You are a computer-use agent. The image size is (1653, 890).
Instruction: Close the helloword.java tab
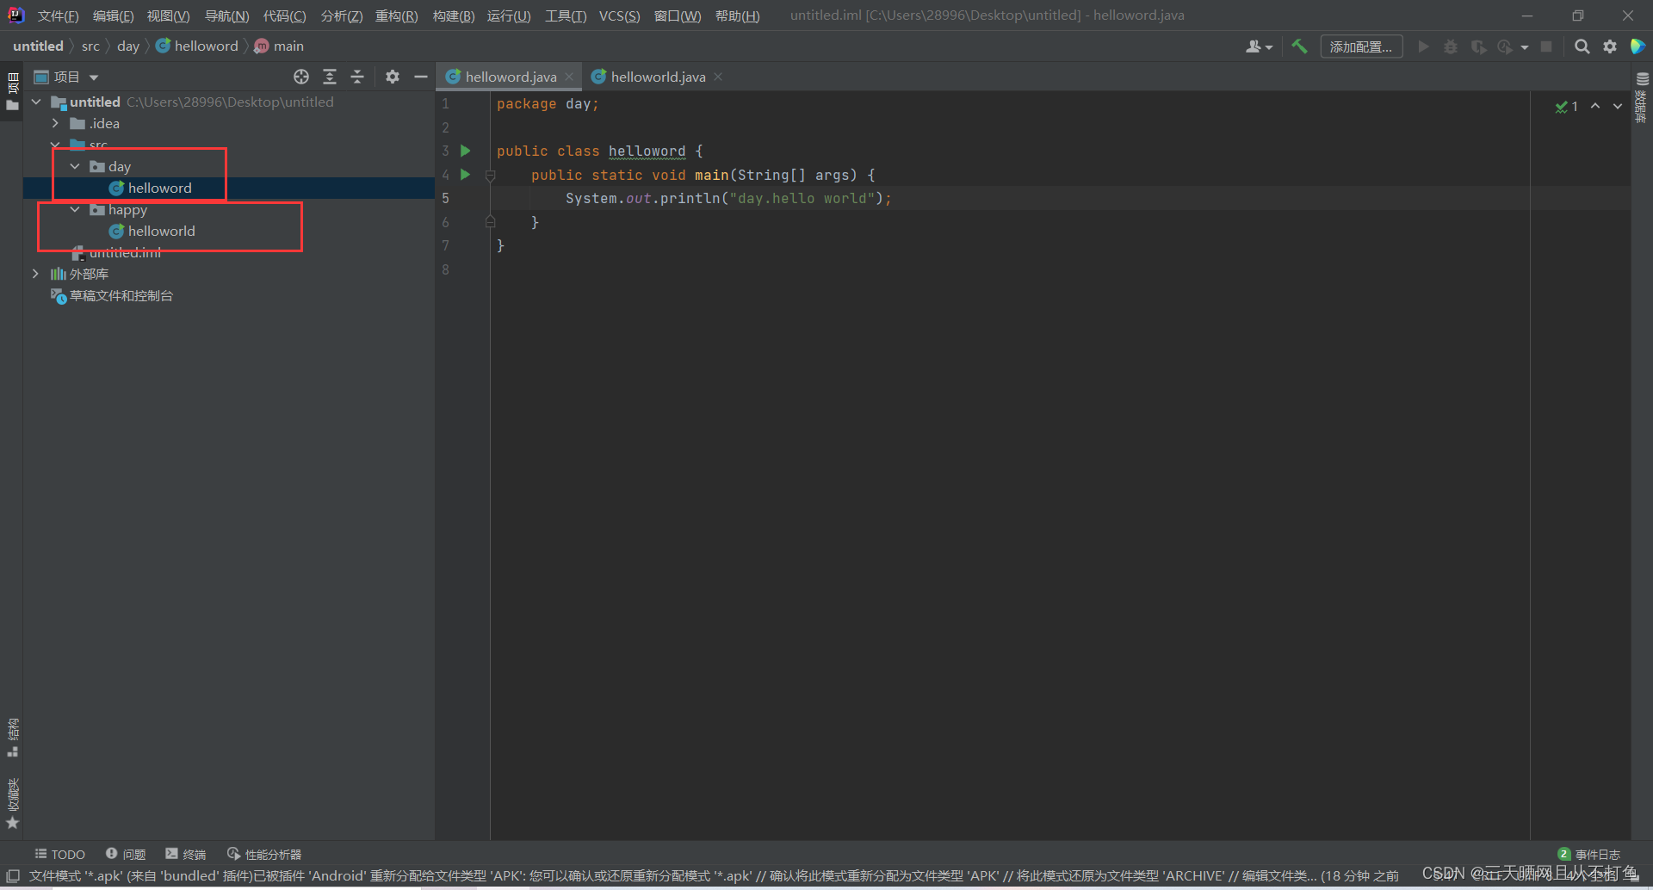569,77
